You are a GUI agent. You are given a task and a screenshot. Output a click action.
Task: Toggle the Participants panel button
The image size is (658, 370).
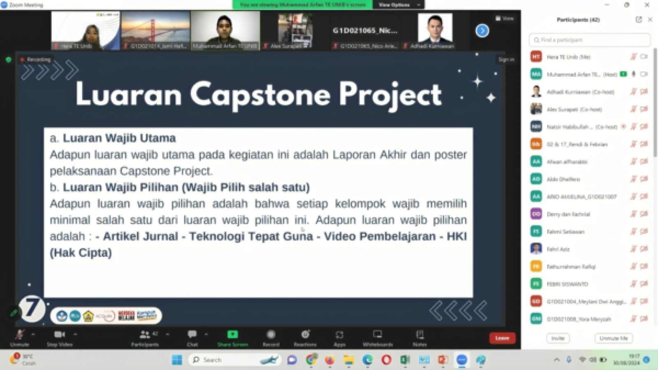click(x=145, y=338)
